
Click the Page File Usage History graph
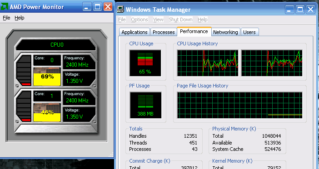239,105
